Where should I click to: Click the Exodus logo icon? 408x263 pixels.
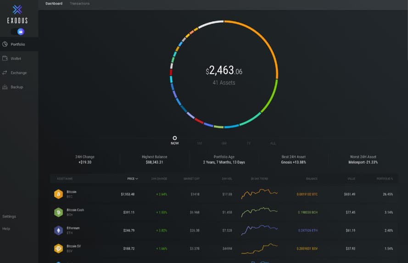click(x=17, y=10)
